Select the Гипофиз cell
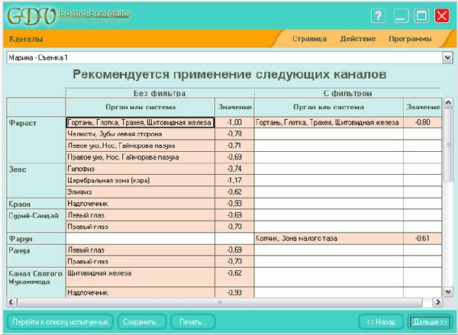 coord(140,169)
